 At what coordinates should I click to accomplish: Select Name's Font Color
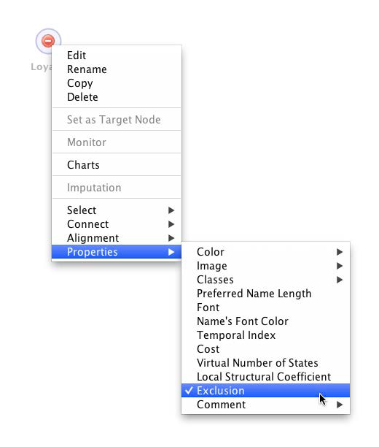click(266, 321)
